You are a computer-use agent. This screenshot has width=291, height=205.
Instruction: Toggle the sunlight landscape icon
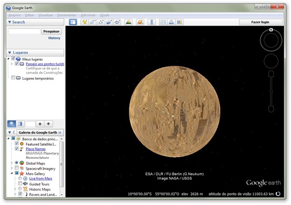129,22
